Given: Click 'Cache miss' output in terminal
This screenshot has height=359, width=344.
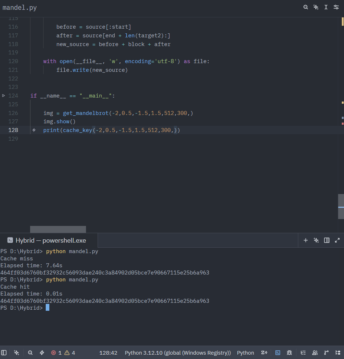Looking at the screenshot, I should point(16,259).
